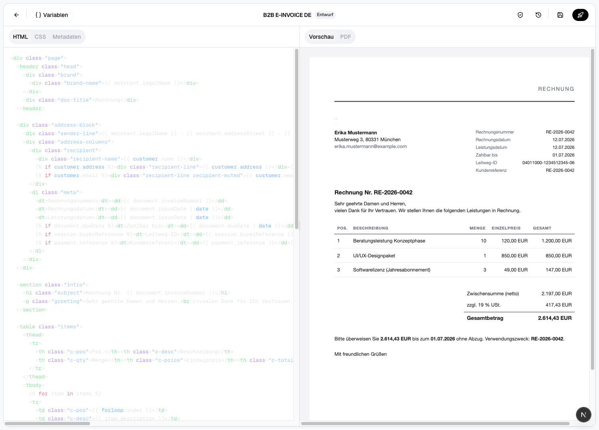The width and height of the screenshot is (599, 430).
Task: Click the code editor vertical scrollbar
Action: [297, 139]
